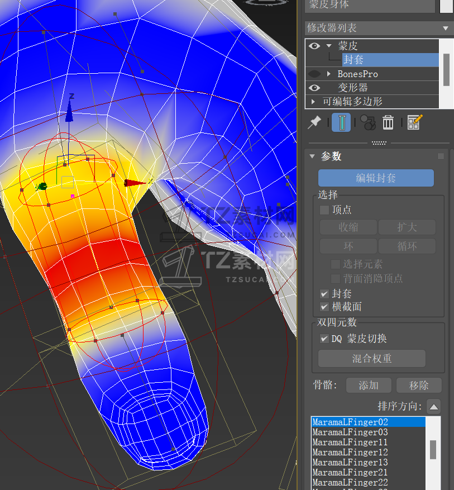The height and width of the screenshot is (490, 454).
Task: Toggle eye icon for 蒙皮 modifier
Action: (x=314, y=46)
